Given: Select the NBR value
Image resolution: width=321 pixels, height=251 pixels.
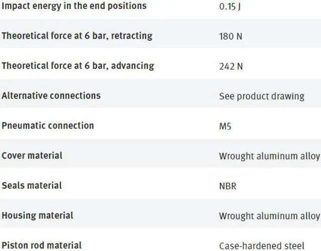Looking at the screenshot, I should click(x=228, y=186).
